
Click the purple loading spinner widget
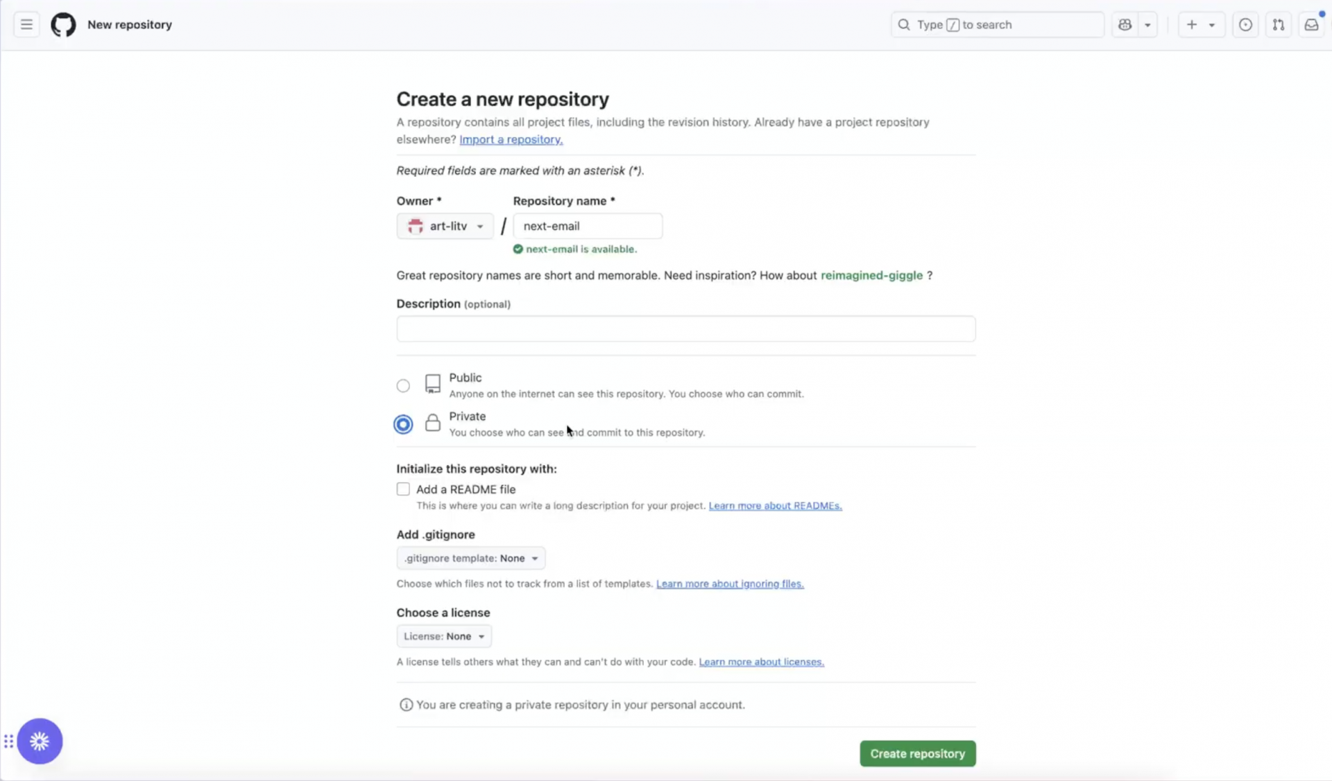40,741
